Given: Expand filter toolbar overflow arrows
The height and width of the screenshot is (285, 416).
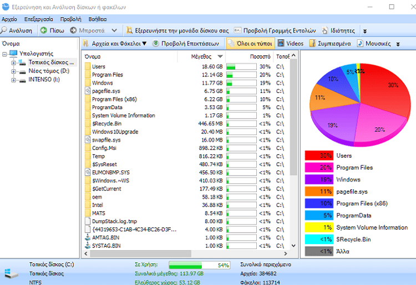Looking at the screenshot, I should (398, 44).
